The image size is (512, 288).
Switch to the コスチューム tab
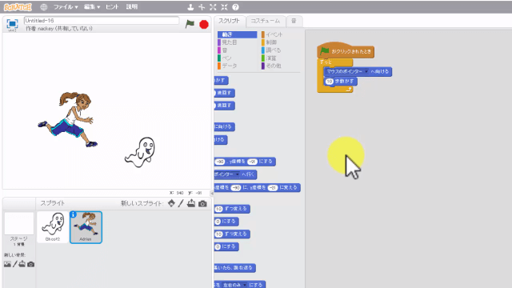pyautogui.click(x=265, y=21)
